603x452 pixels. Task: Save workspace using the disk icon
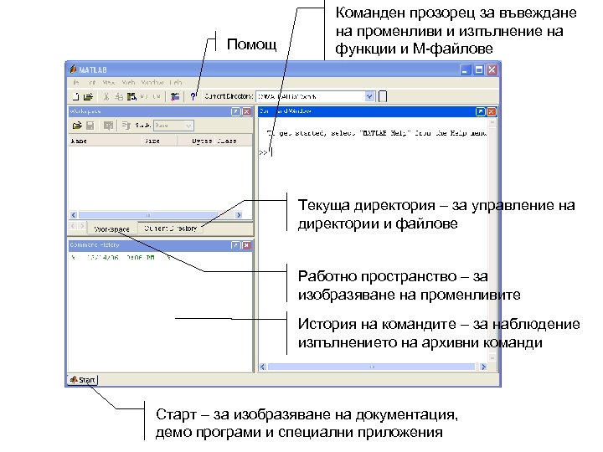point(90,126)
